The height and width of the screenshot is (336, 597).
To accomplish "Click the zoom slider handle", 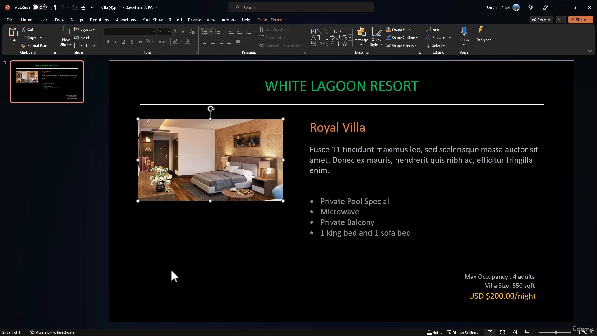I will [x=556, y=332].
